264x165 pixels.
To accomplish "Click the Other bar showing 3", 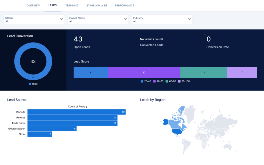I will click(40, 134).
